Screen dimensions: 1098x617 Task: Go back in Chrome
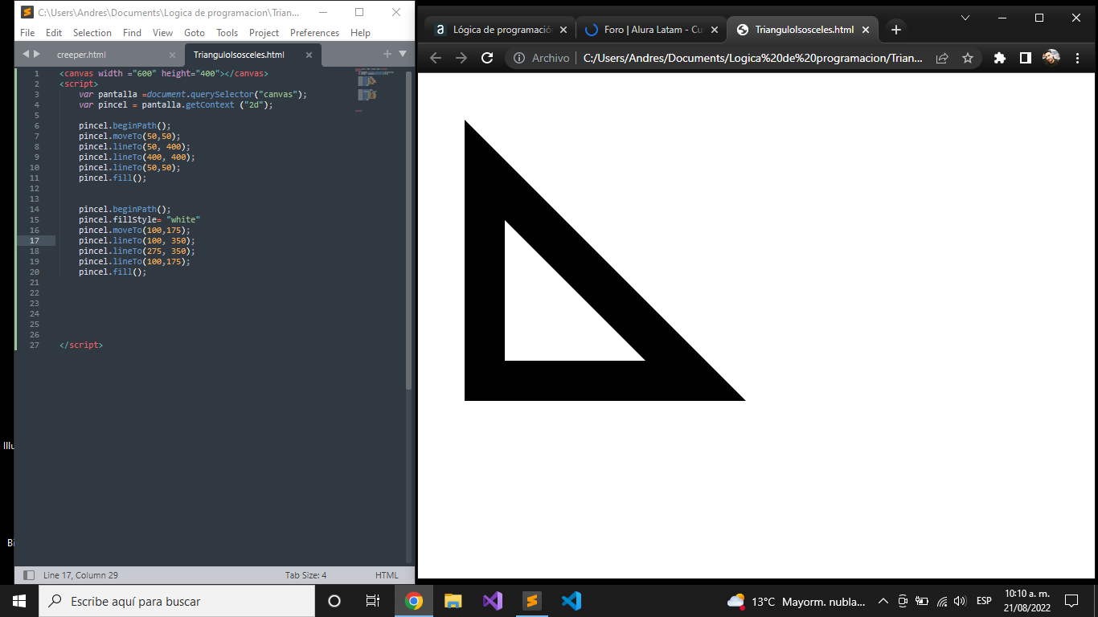click(436, 58)
